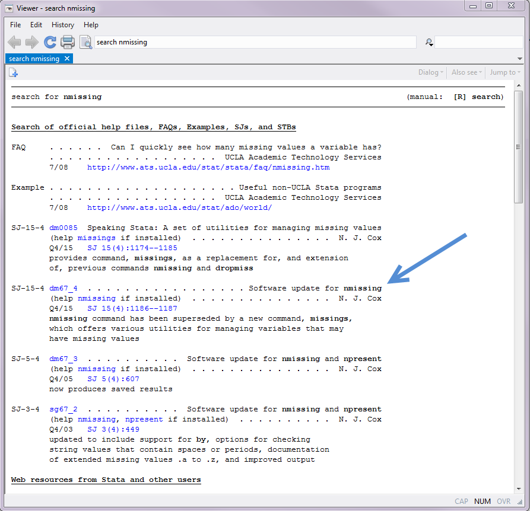530x511 pixels.
Task: Open the File menu
Action: (15, 25)
